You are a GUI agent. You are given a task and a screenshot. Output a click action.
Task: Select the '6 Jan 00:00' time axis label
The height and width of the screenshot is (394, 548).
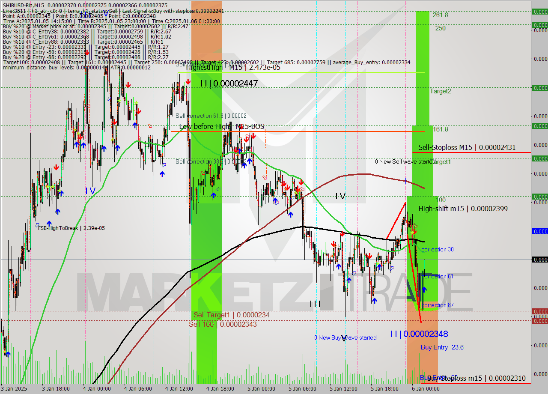426,389
